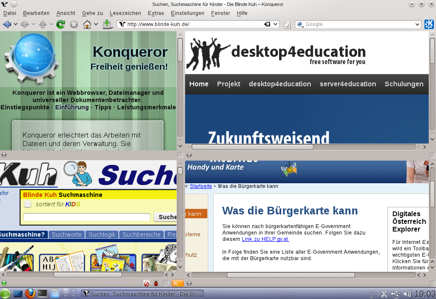Image resolution: width=436 pixels, height=299 pixels.
Task: Click the Suchworte tab on Blinde Kuh
Action: [67, 235]
